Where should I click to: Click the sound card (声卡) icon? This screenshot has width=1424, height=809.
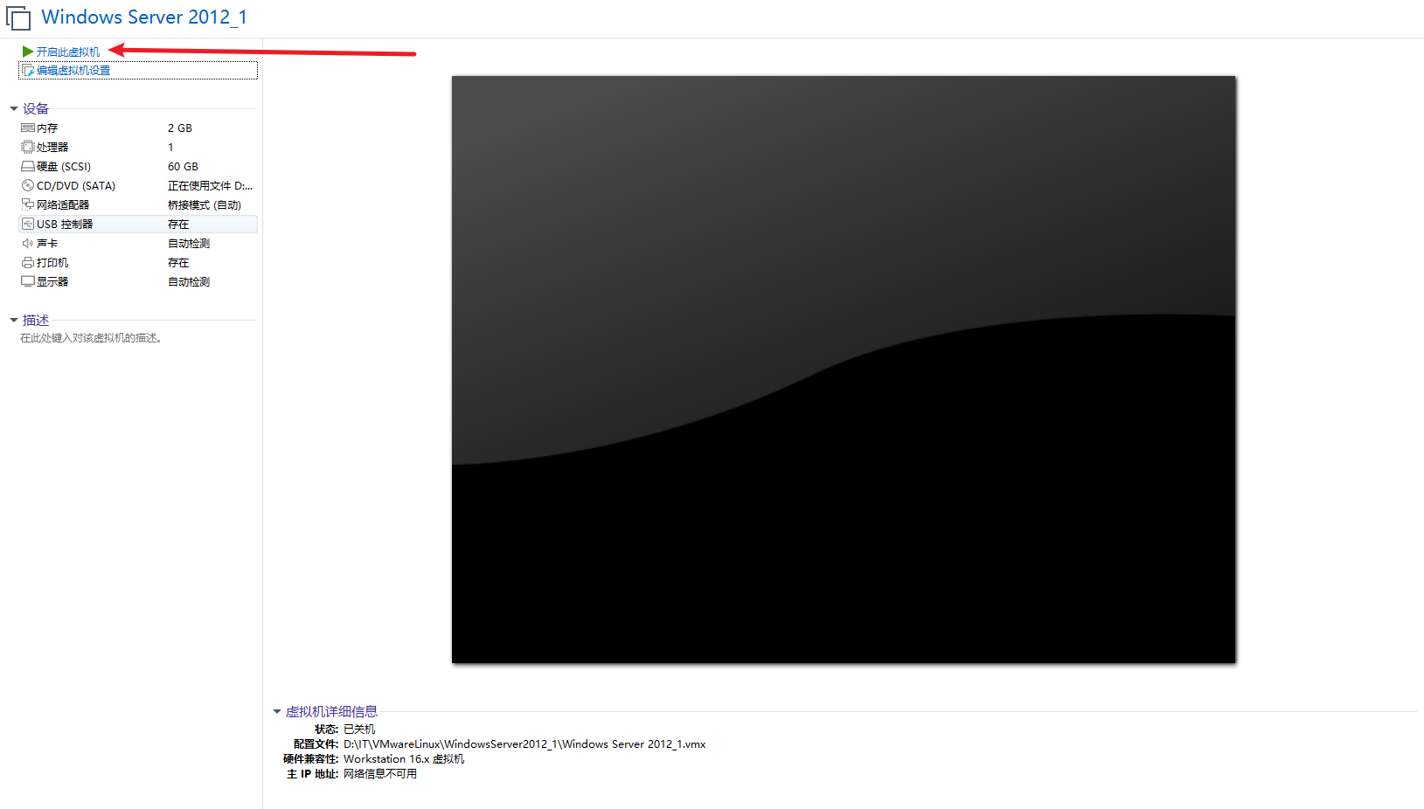[27, 243]
